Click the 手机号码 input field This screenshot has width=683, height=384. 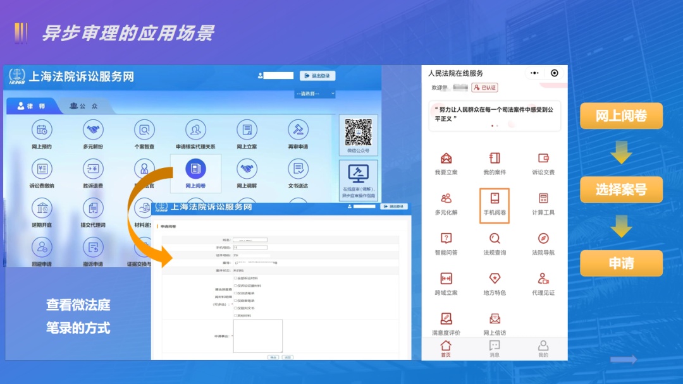coord(250,248)
